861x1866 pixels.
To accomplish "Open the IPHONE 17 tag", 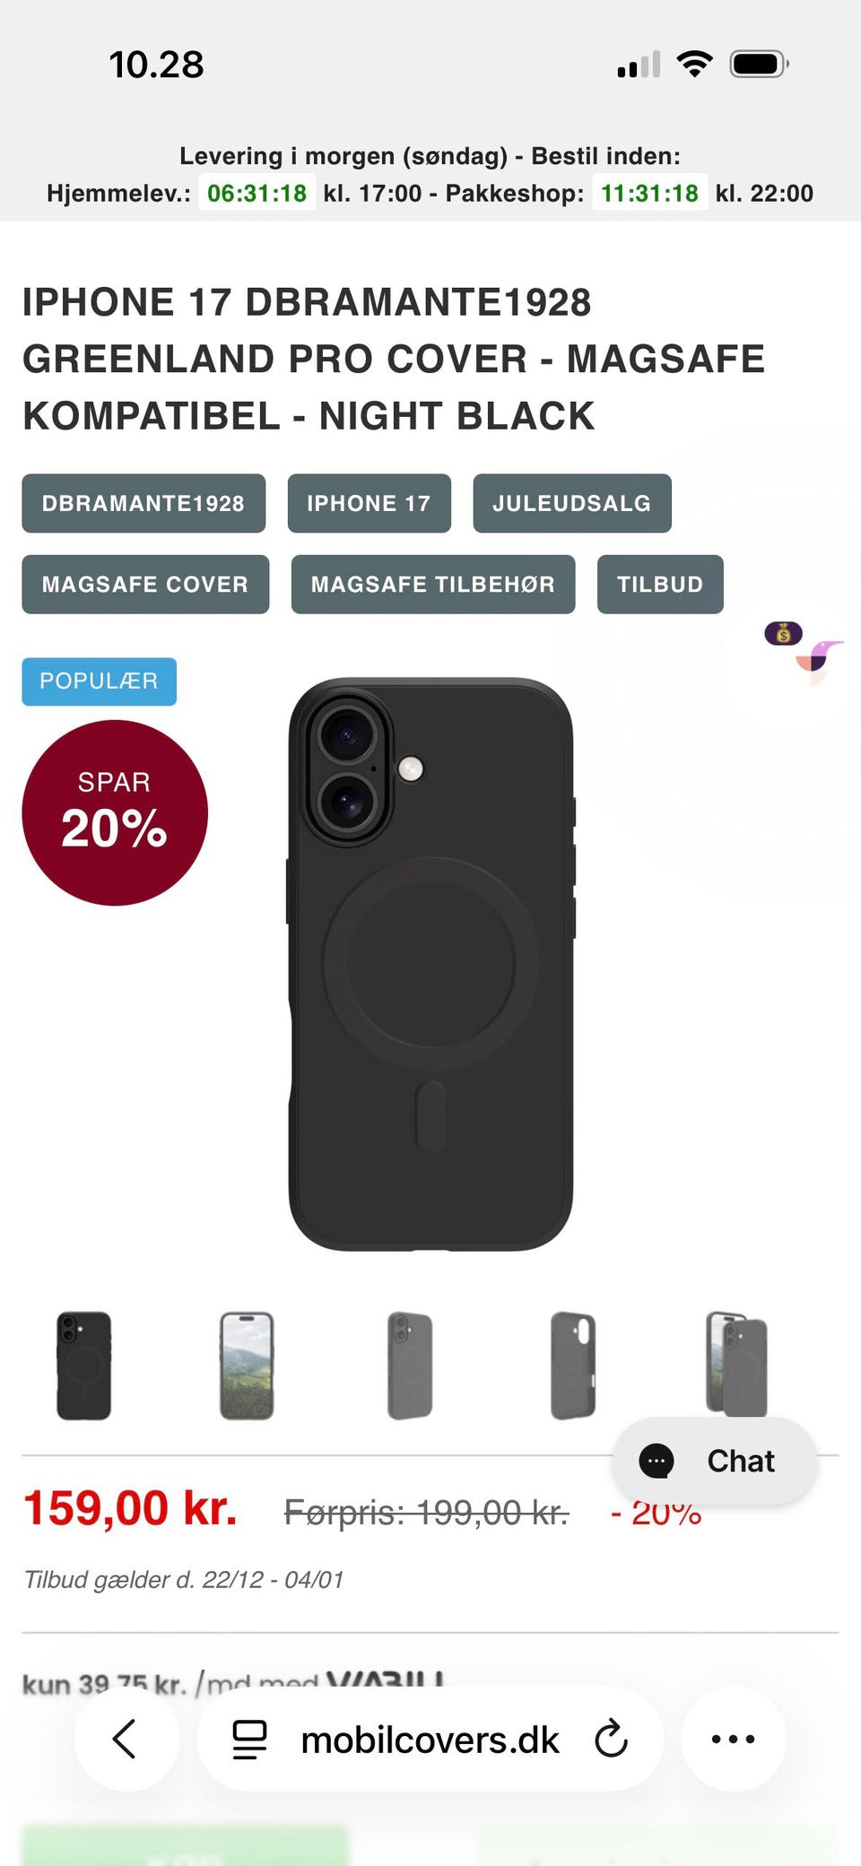I will [369, 503].
